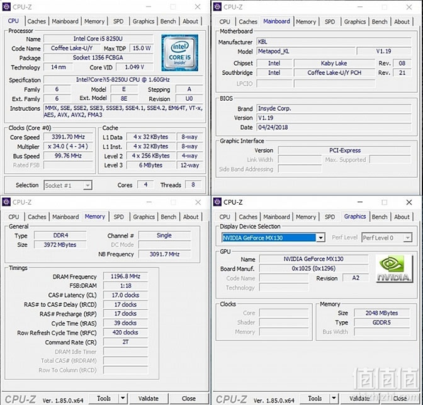Open About tab in CPU window

pos(191,21)
